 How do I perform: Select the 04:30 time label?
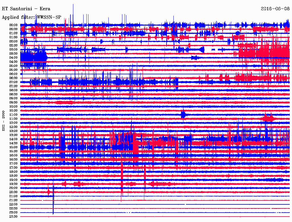click(x=13, y=61)
